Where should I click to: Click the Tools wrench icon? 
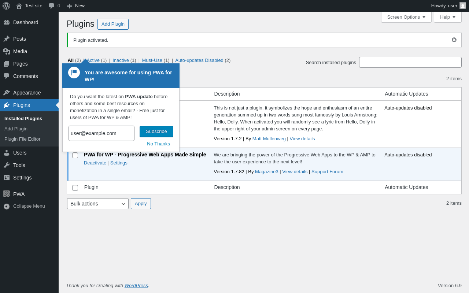[7, 165]
